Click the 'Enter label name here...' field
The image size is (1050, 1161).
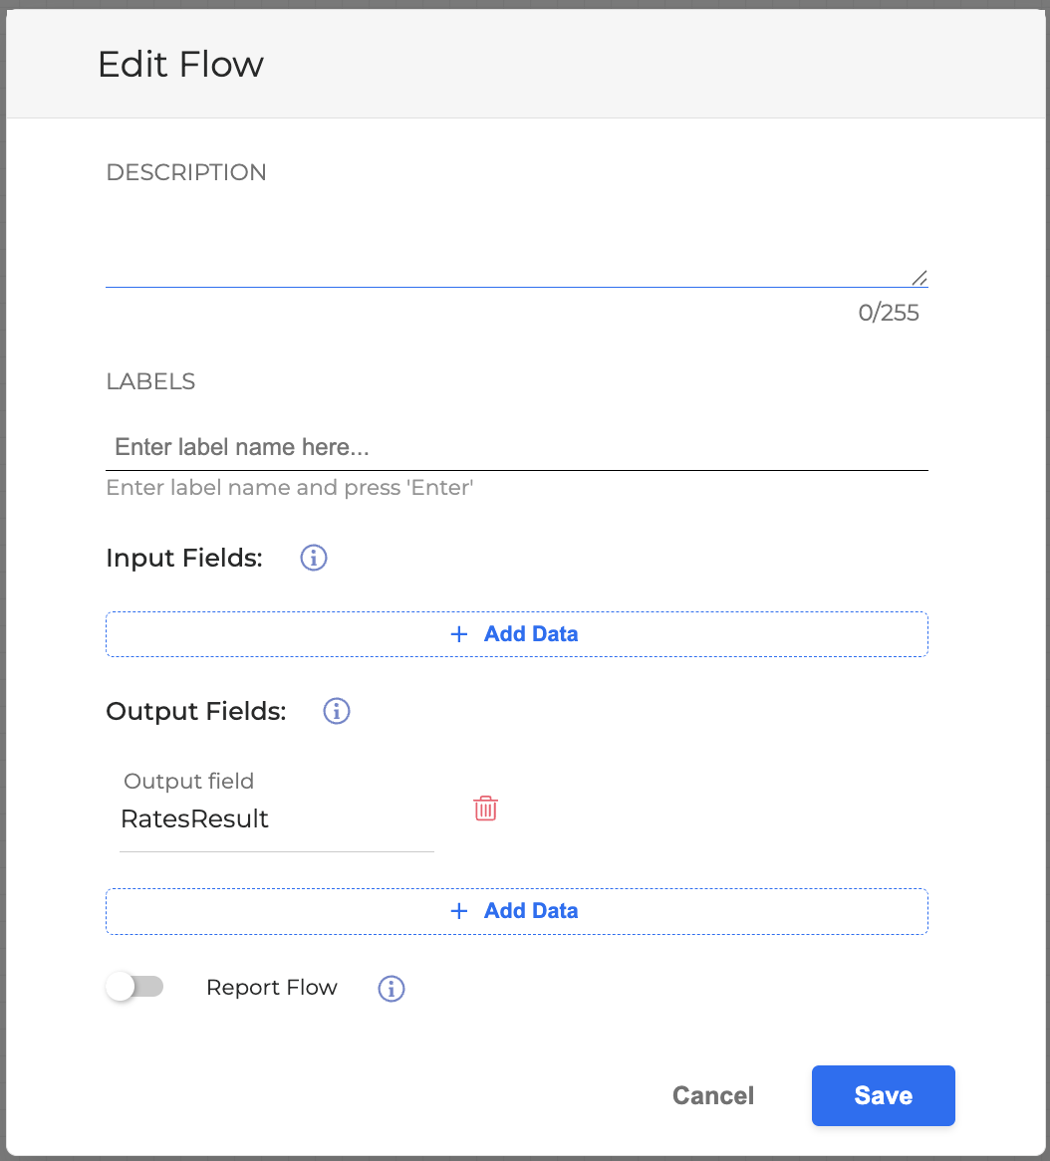click(516, 447)
